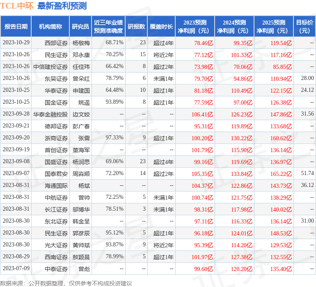316x287 pixels.
Task: Click target price 31.56
Action: [307, 114]
